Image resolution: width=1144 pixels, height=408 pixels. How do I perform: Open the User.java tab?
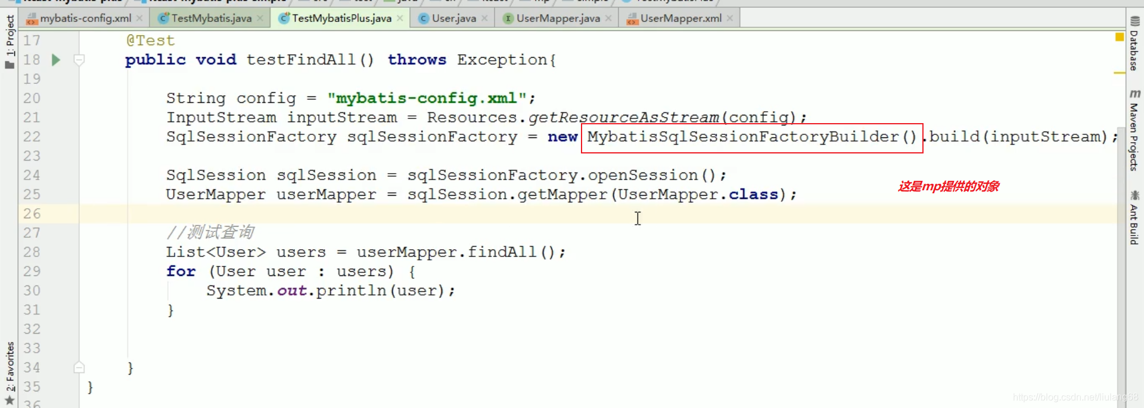(x=453, y=18)
